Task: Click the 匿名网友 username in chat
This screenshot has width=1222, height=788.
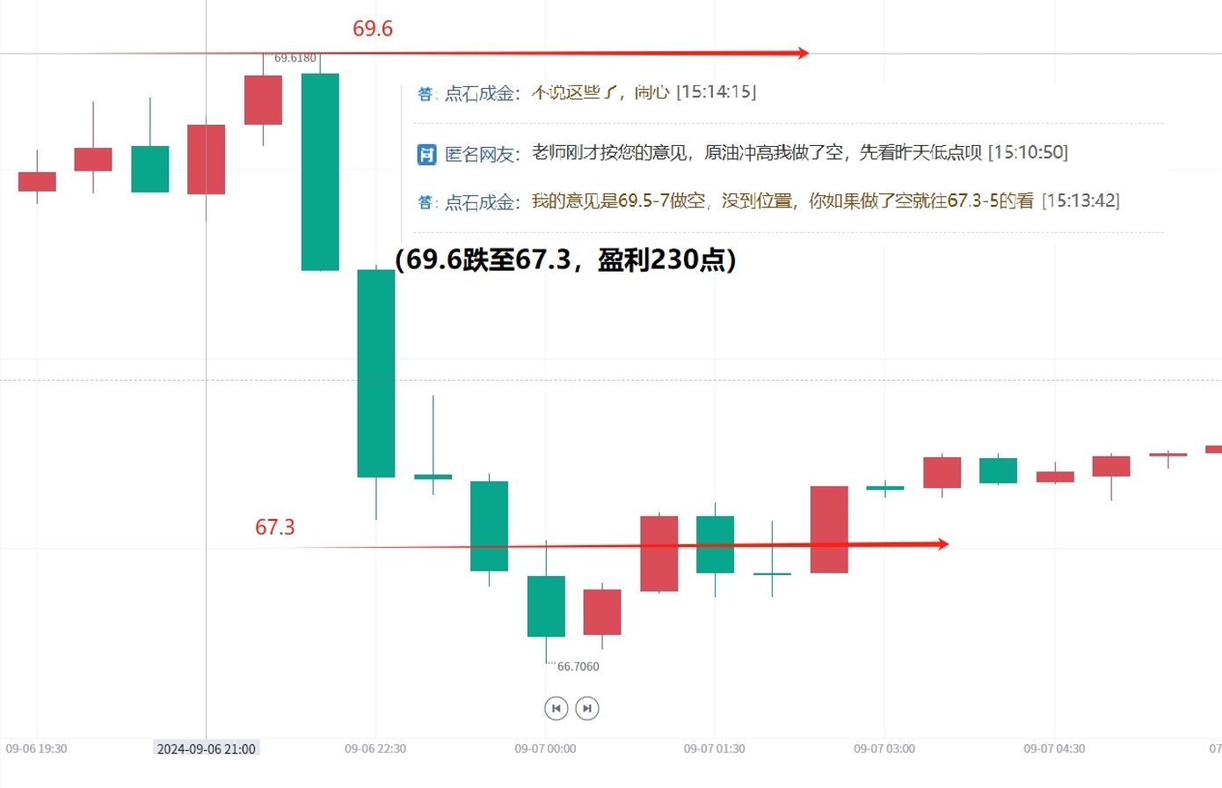Action: click(479, 155)
